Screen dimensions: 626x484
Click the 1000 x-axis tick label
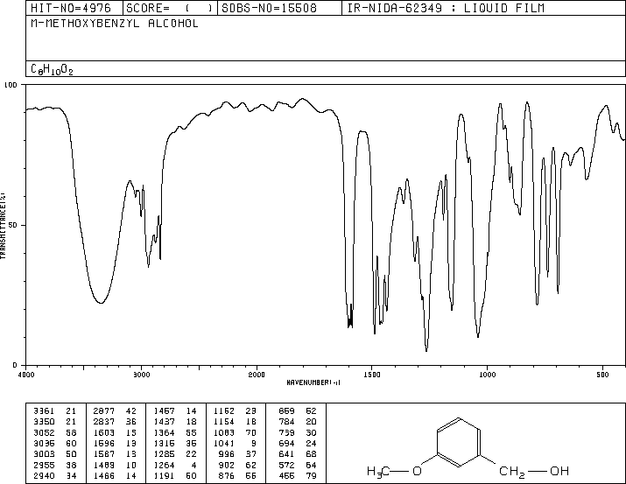[x=488, y=375]
